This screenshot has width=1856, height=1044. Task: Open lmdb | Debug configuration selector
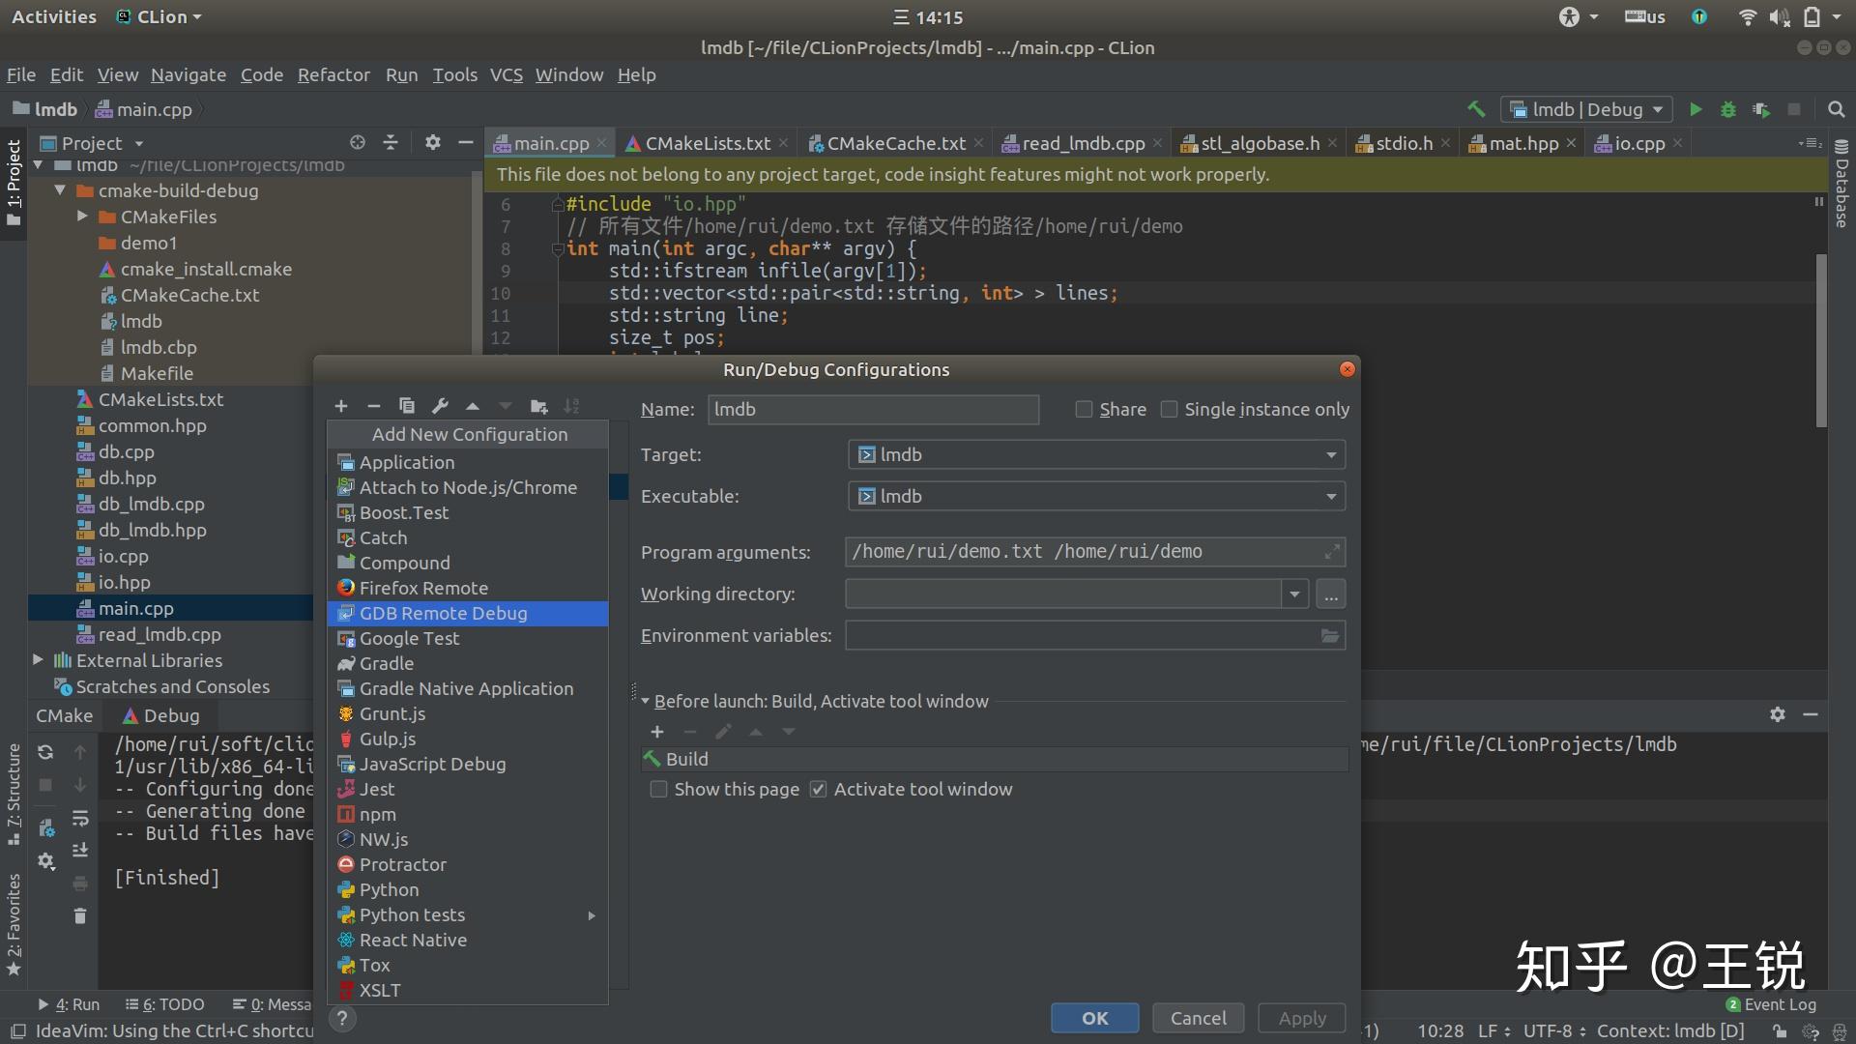(x=1586, y=110)
